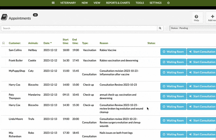
Task: Waiting Room for Harry Cox 14:30 appointment
Action: coord(173,106)
